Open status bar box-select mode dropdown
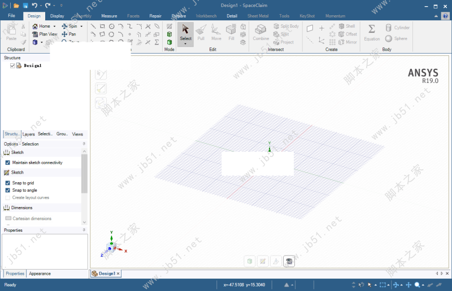452x291 pixels. pyautogui.click(x=388, y=285)
